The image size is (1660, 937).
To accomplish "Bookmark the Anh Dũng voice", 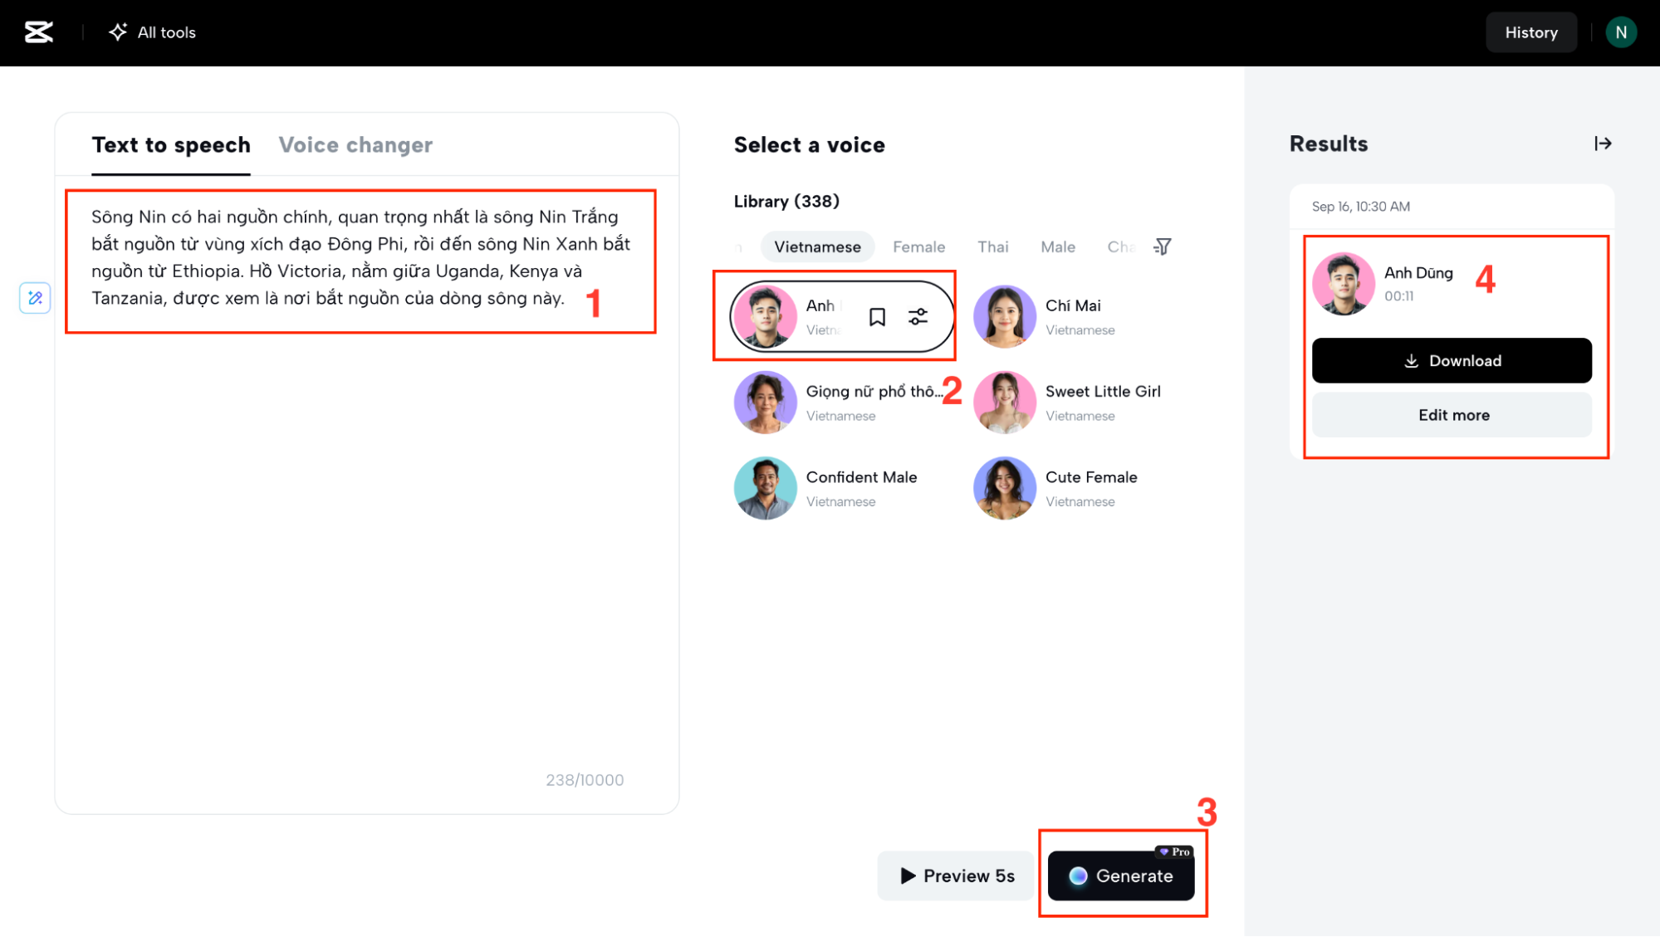I will (x=877, y=317).
